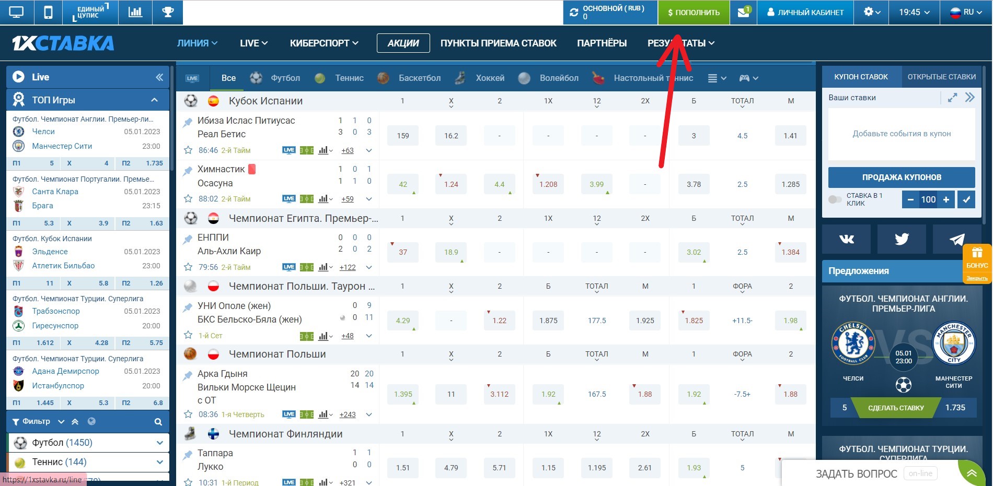Open the messages envelope icon
Viewport: 993px width, 486px height.
coord(743,12)
